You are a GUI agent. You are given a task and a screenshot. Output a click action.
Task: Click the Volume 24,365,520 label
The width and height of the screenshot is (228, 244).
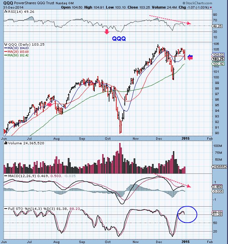click(26, 143)
